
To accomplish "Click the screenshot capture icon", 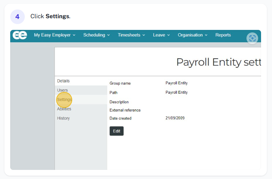I will [x=252, y=38].
